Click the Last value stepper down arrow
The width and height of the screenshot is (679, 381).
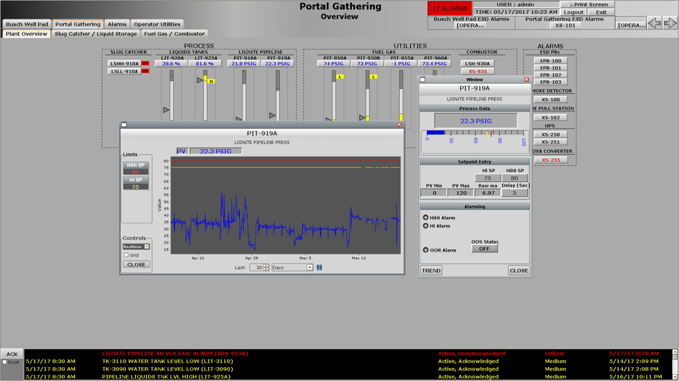coord(266,270)
